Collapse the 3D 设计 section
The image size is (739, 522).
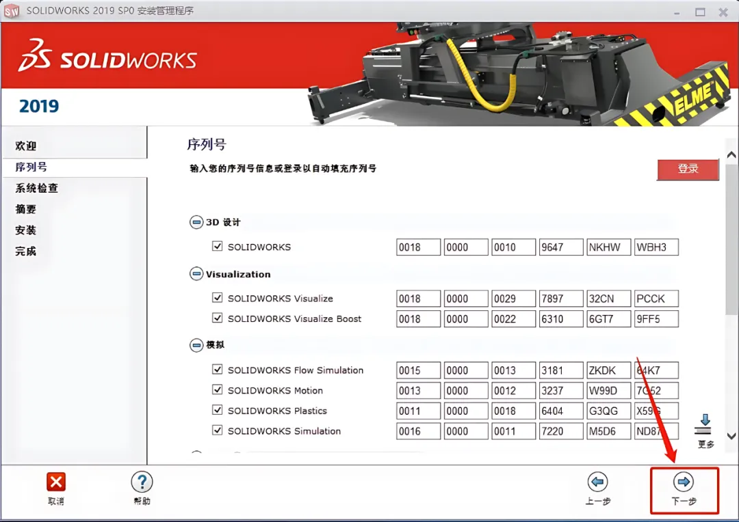pyautogui.click(x=196, y=222)
